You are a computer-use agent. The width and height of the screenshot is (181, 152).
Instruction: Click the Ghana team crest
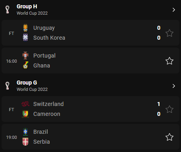point(25,65)
